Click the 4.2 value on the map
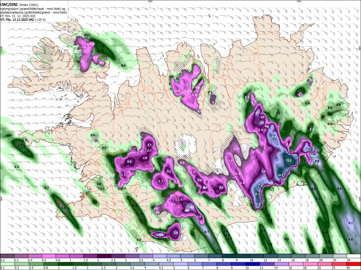Image resolution: width=361 pixels, height=270 pixels. [267, 126]
